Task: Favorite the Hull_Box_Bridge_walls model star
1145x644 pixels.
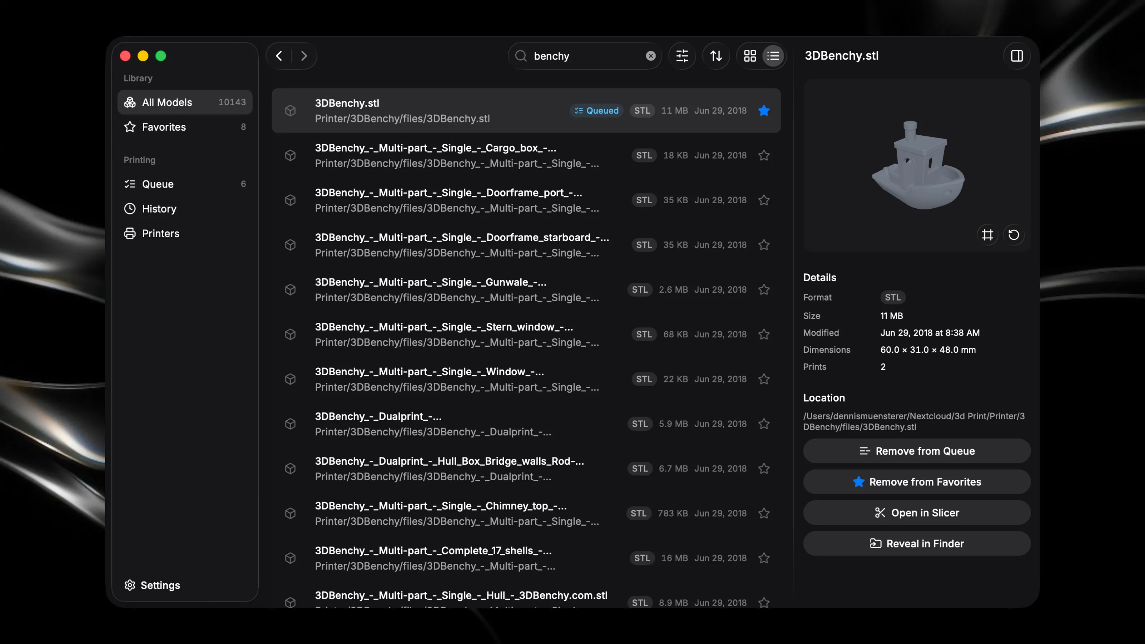Action: tap(764, 468)
